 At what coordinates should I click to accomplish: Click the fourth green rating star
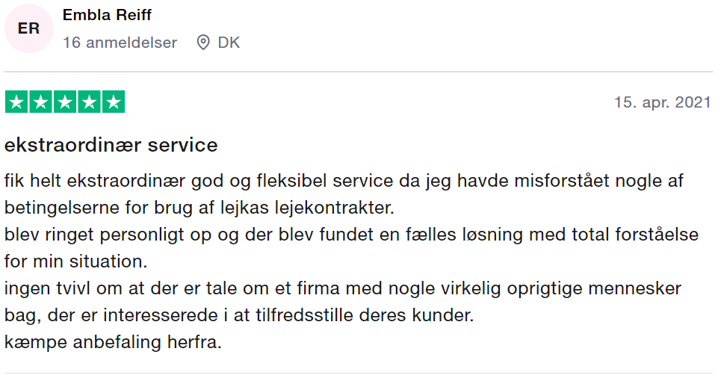point(89,102)
